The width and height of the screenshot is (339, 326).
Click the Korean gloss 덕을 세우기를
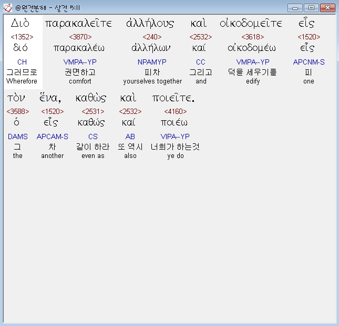252,72
